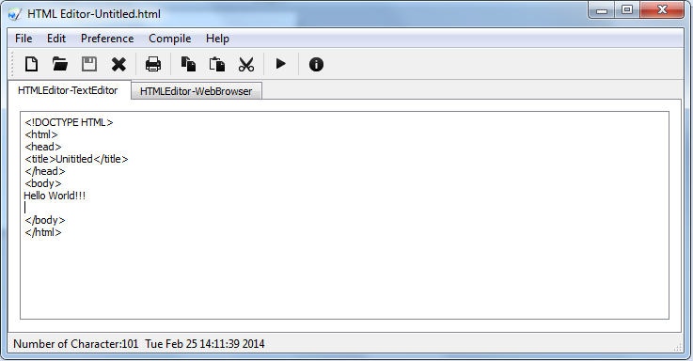Click the closing </head> tag line
Screen dimensions: 693x361
pos(45,171)
